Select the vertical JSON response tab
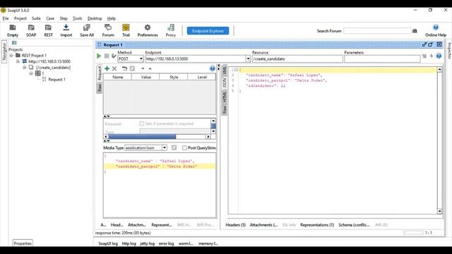 pyautogui.click(x=225, y=83)
